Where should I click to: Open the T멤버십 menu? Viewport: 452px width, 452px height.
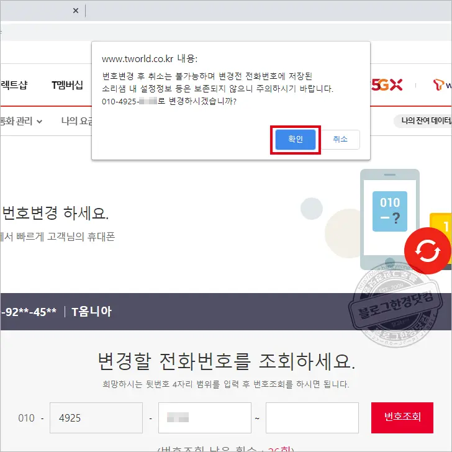pos(68,85)
